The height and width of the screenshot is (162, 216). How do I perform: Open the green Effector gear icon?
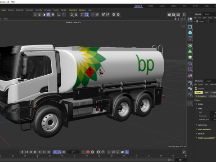(190, 57)
